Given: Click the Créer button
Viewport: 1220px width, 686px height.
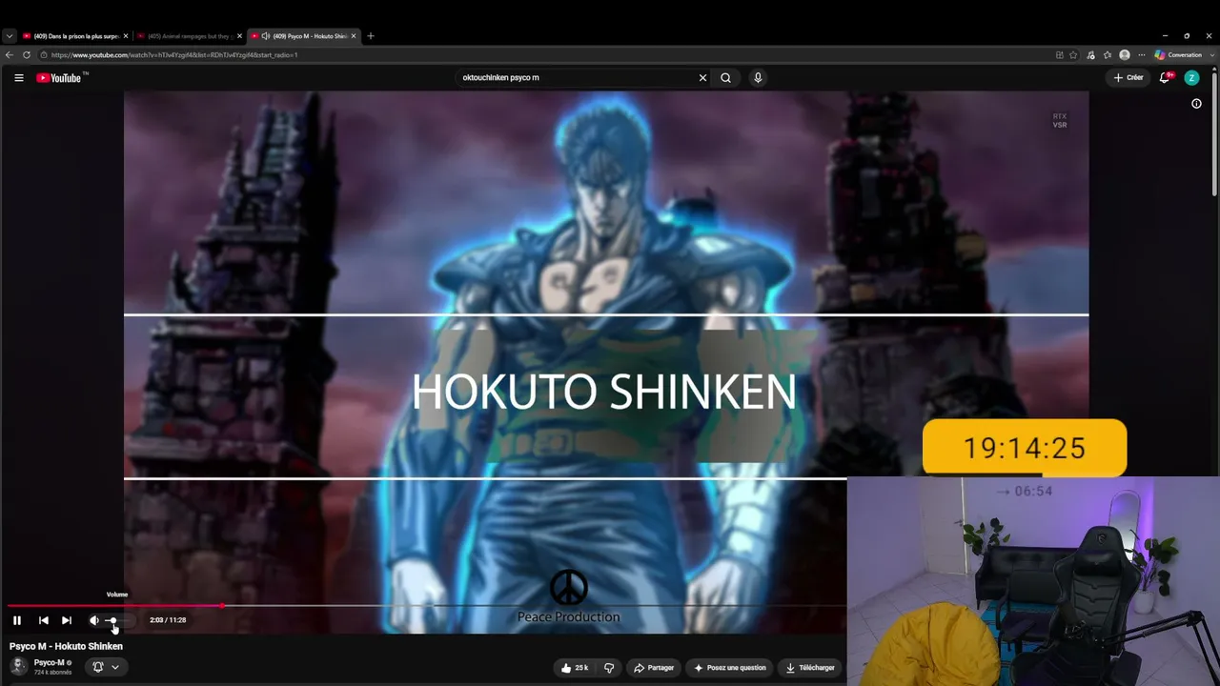Looking at the screenshot, I should (1128, 78).
